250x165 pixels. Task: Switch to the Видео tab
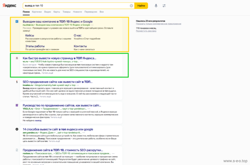[47, 12]
